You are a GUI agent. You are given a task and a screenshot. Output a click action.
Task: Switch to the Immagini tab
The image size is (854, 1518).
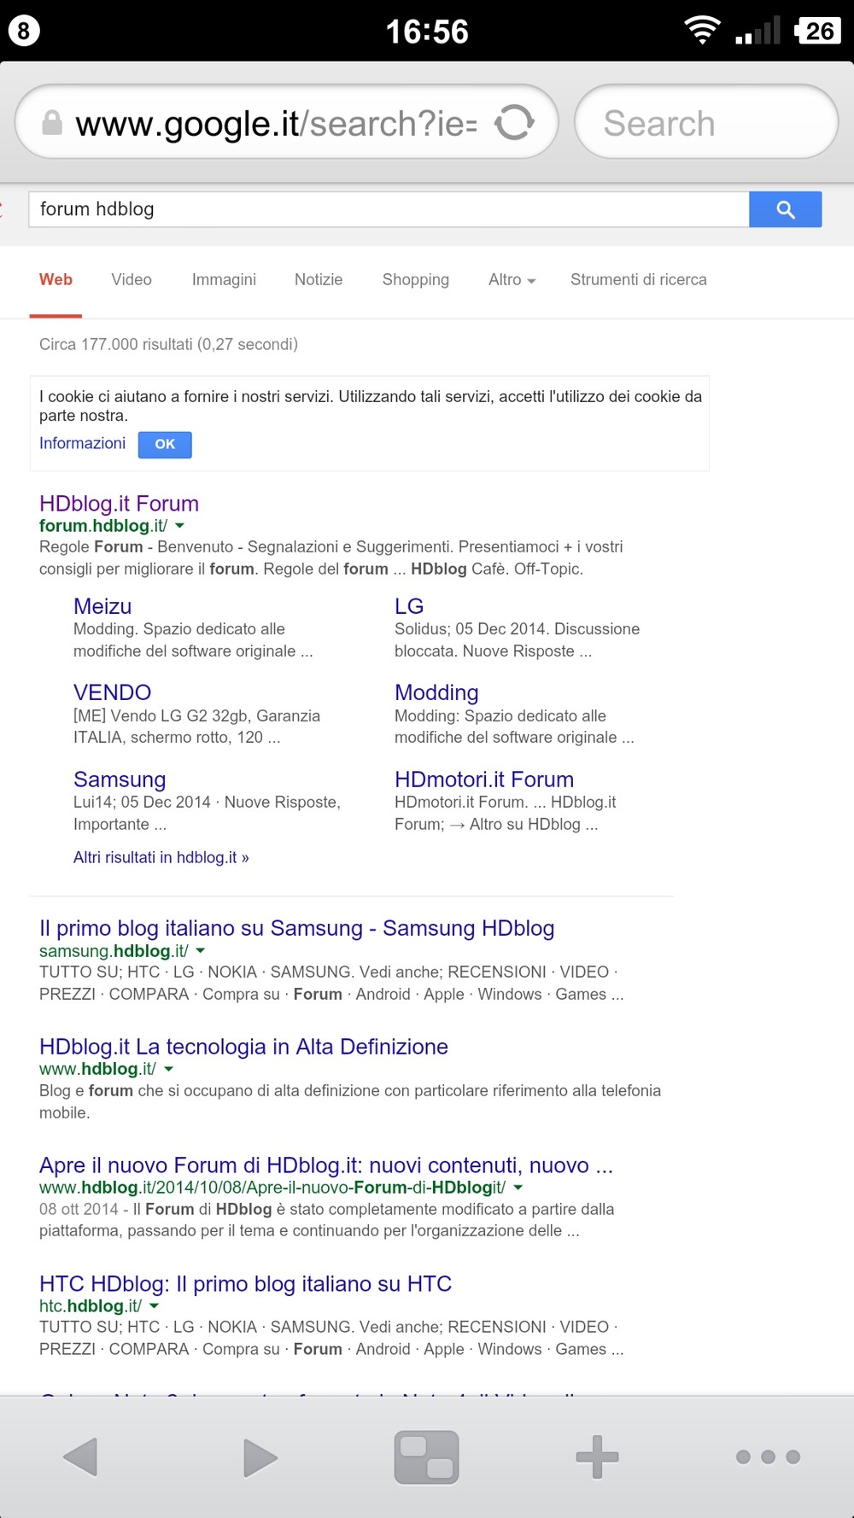point(224,280)
